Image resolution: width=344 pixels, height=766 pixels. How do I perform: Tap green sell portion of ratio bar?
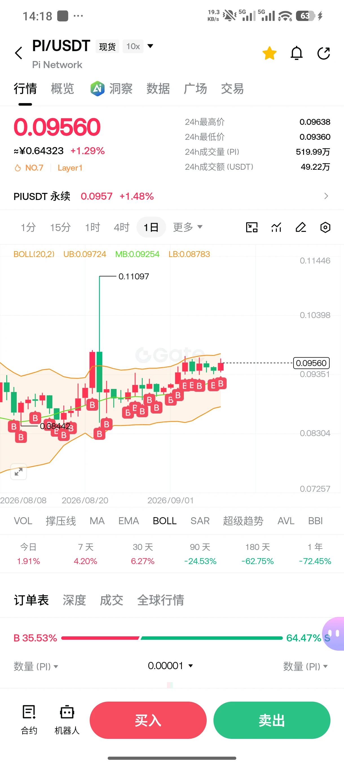tap(212, 638)
